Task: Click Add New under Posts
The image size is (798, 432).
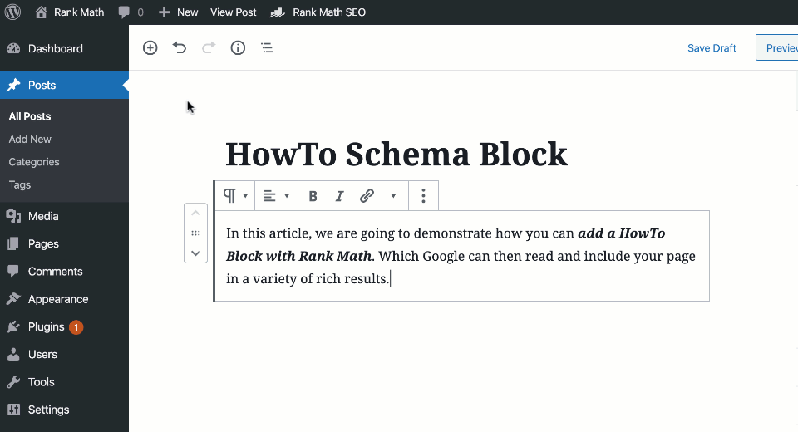Action: click(x=30, y=139)
